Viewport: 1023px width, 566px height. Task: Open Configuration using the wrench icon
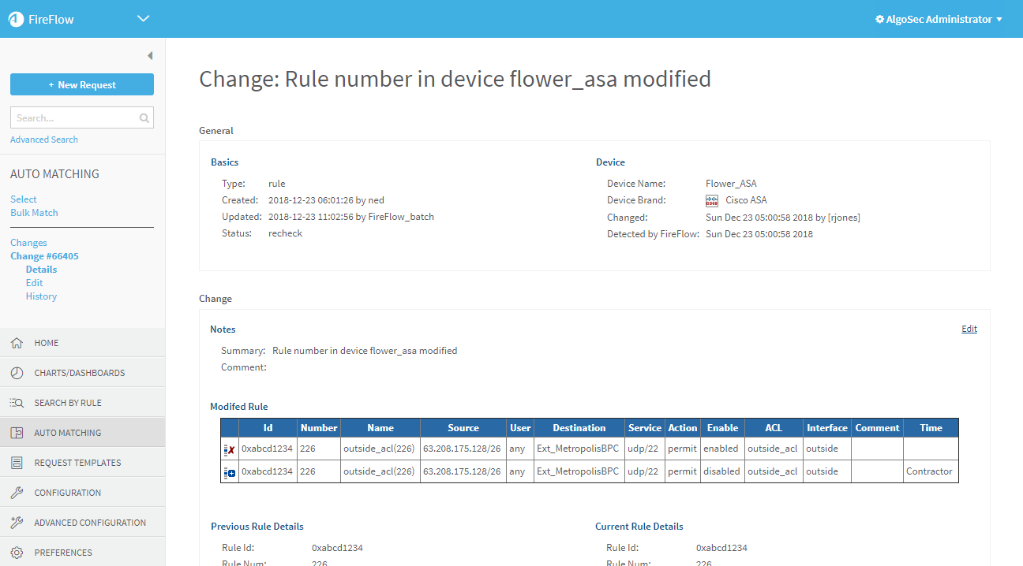(17, 493)
